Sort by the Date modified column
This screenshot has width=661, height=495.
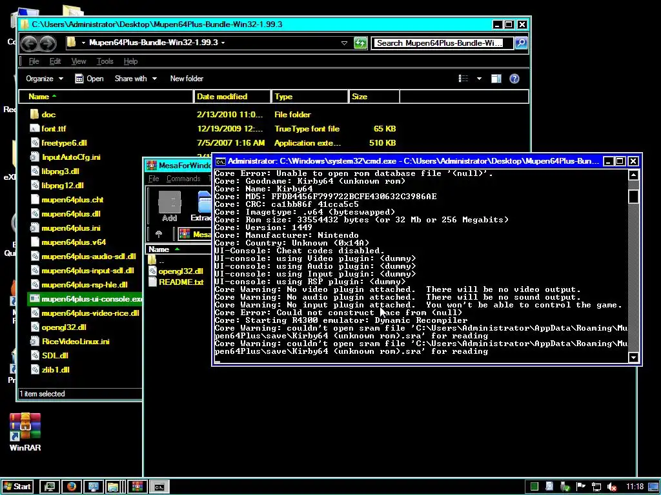[x=232, y=97]
